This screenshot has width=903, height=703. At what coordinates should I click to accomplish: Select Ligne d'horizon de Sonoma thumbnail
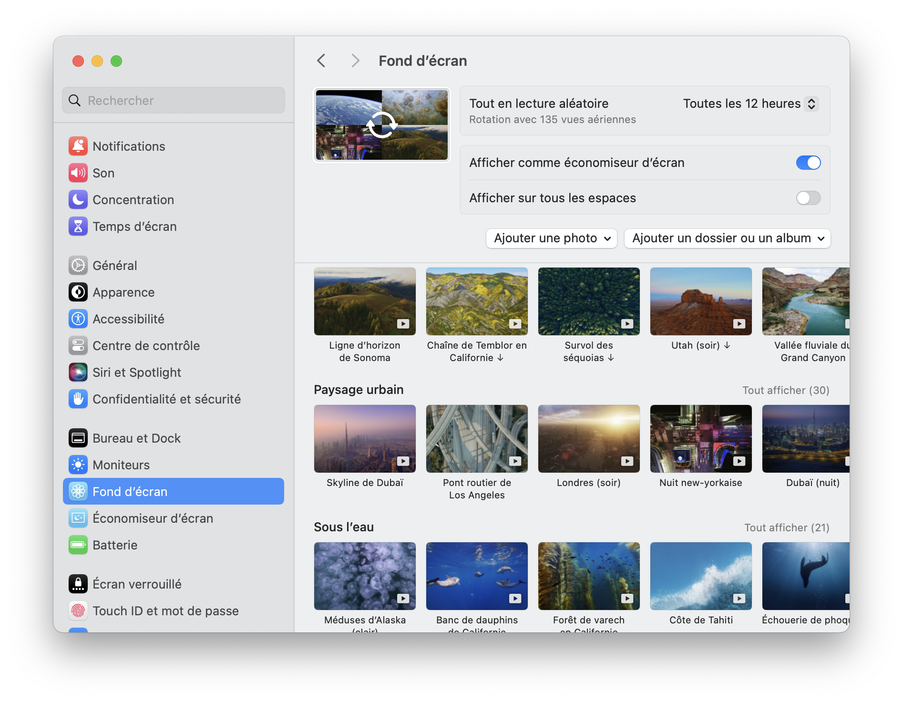(x=365, y=301)
